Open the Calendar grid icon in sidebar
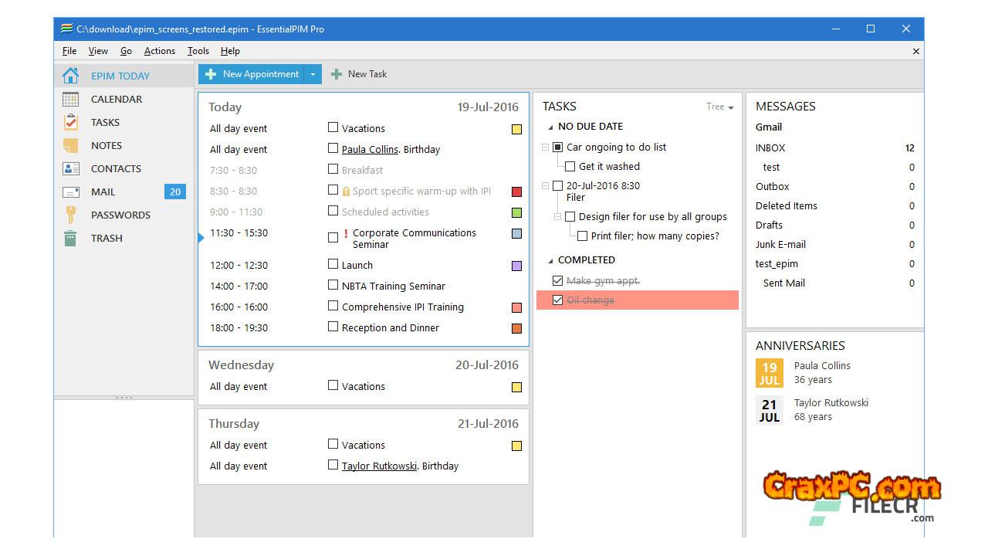 click(70, 99)
